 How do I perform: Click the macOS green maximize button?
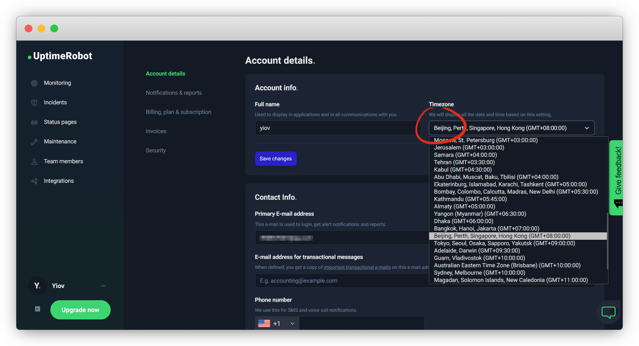tap(54, 28)
